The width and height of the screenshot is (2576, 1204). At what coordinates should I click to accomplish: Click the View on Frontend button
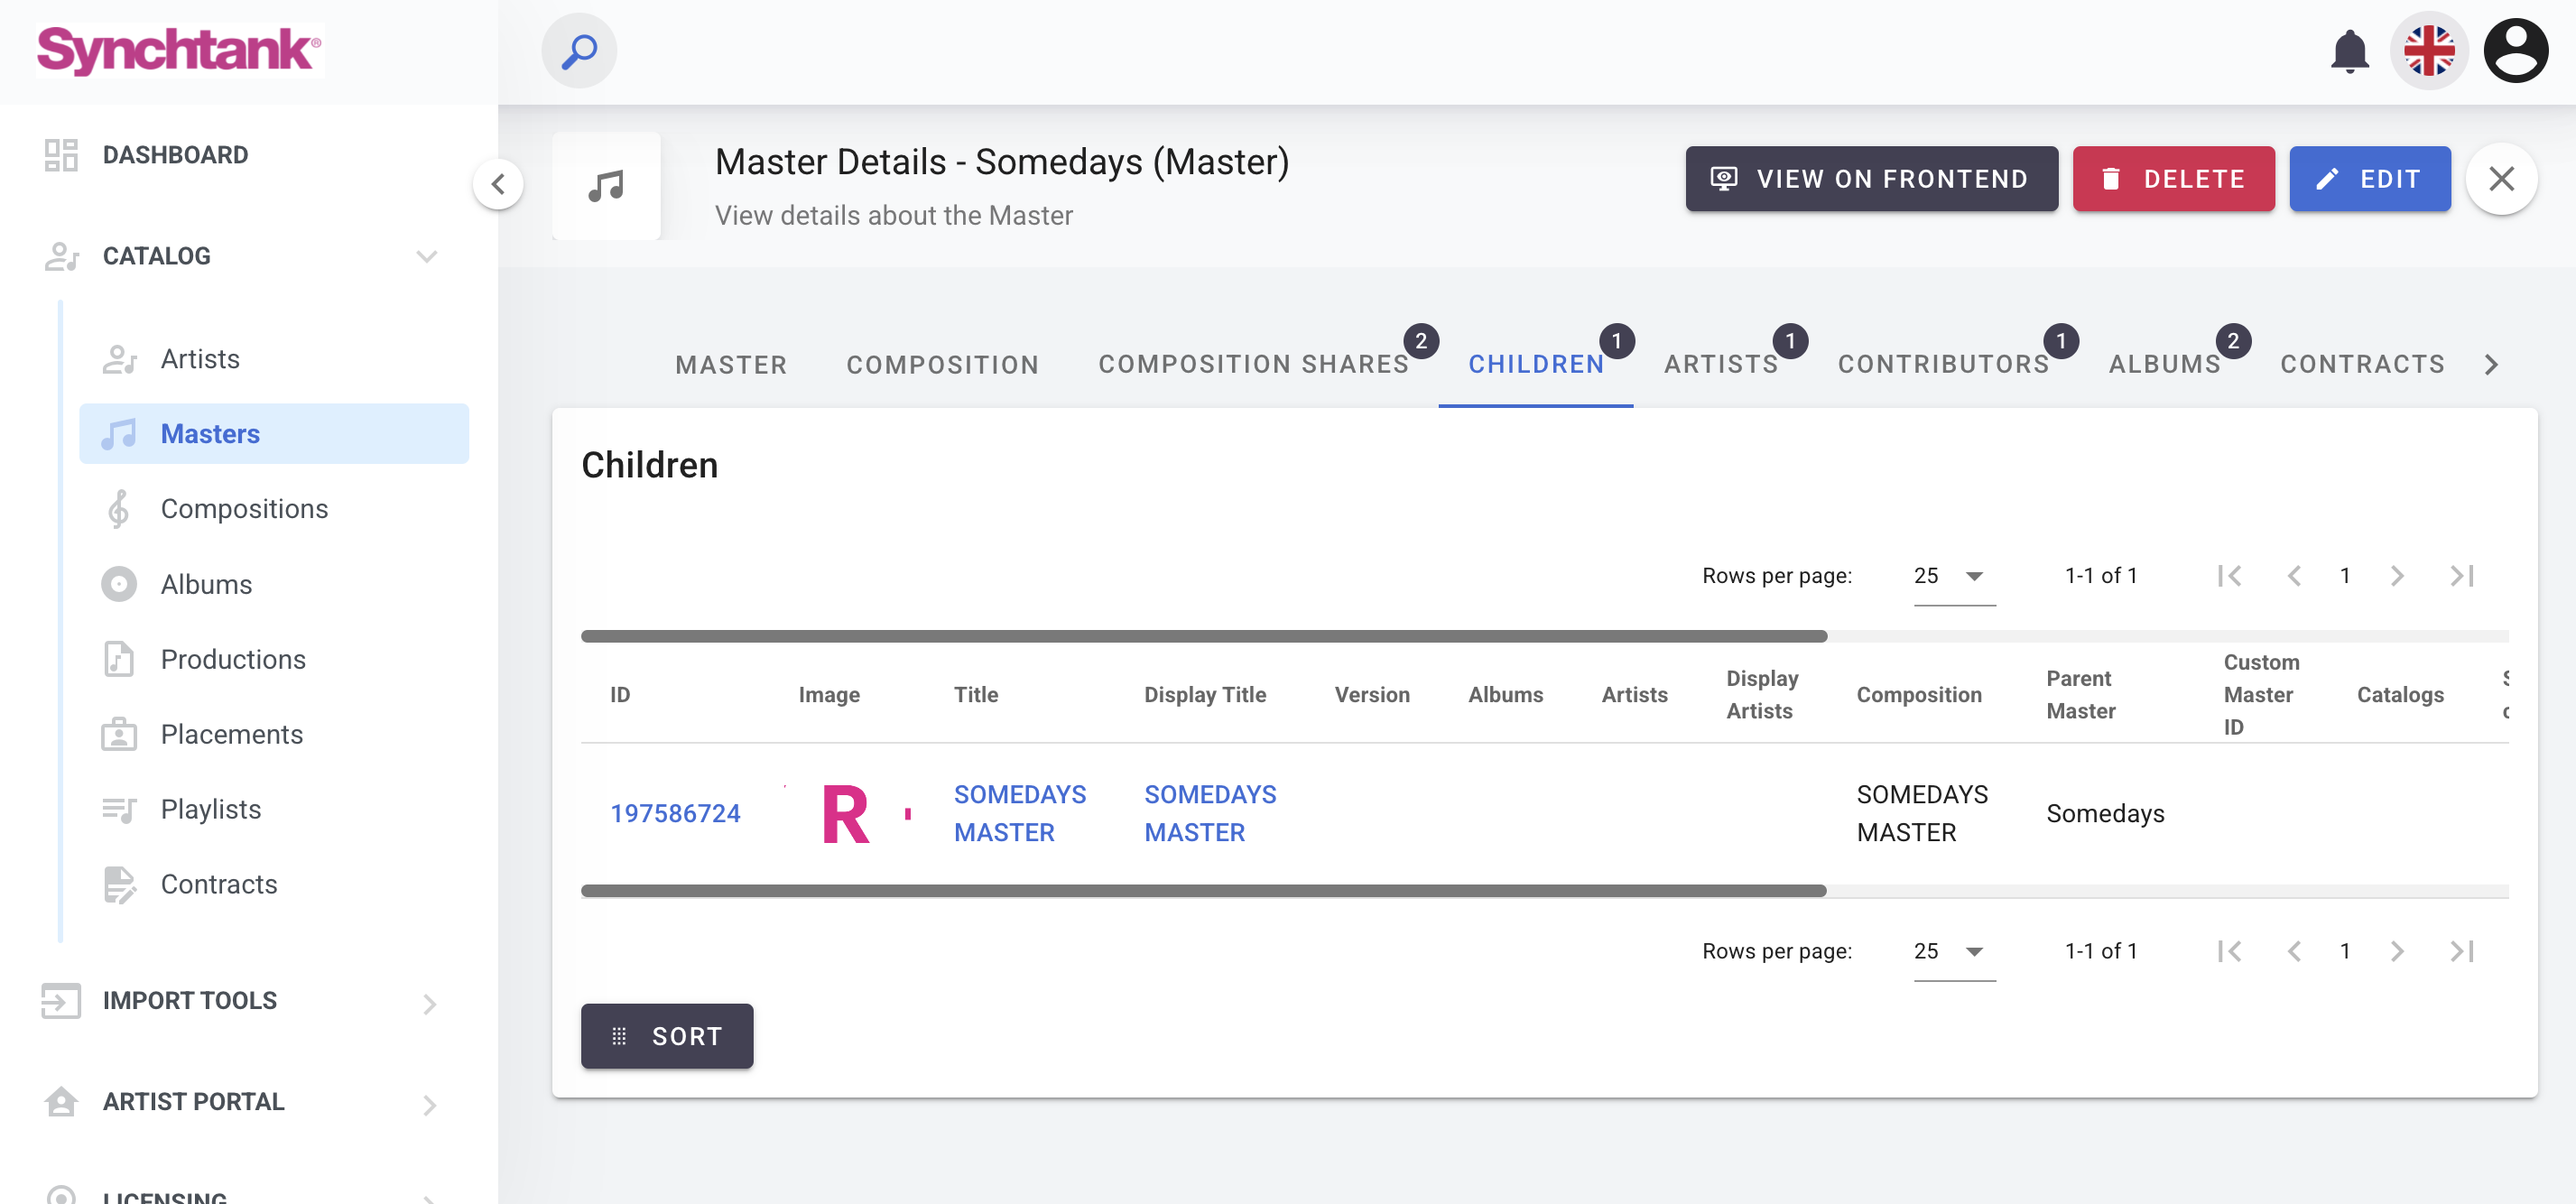coord(1871,179)
